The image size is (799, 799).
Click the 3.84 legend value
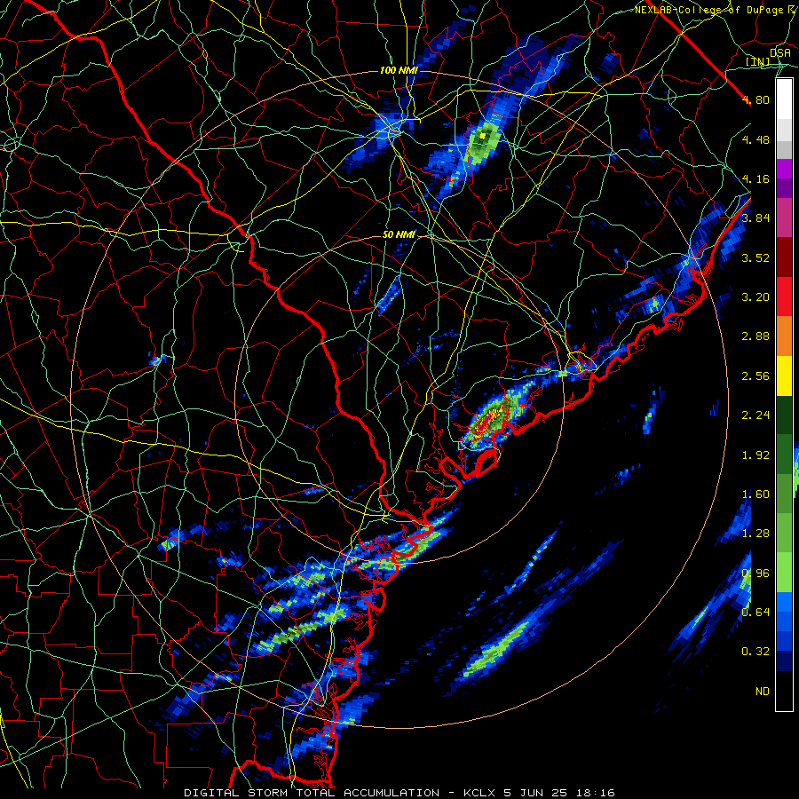click(755, 218)
